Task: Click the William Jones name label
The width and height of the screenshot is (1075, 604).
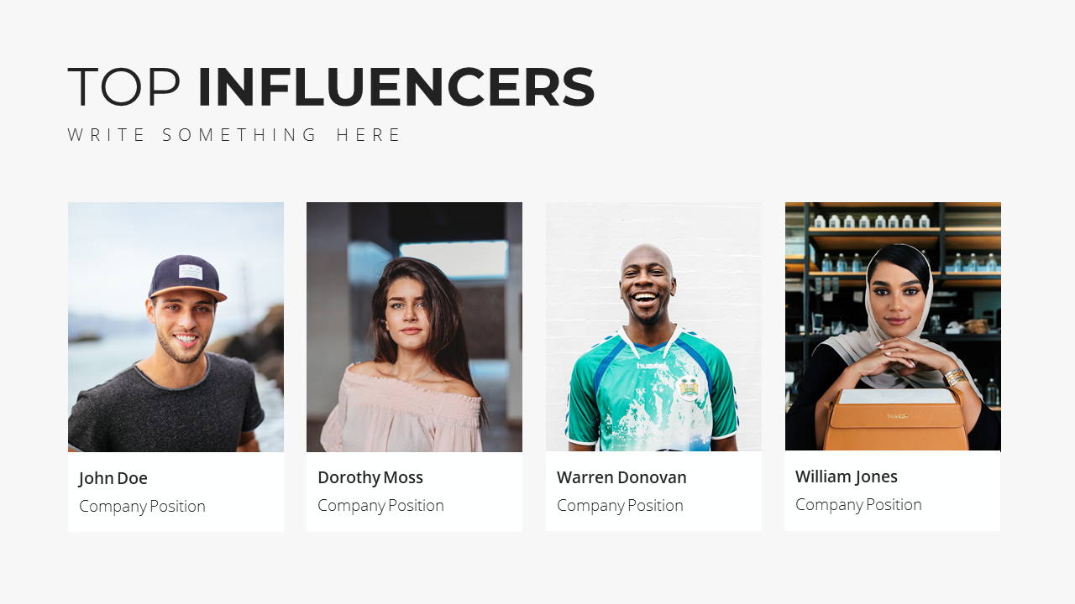Action: click(x=847, y=476)
